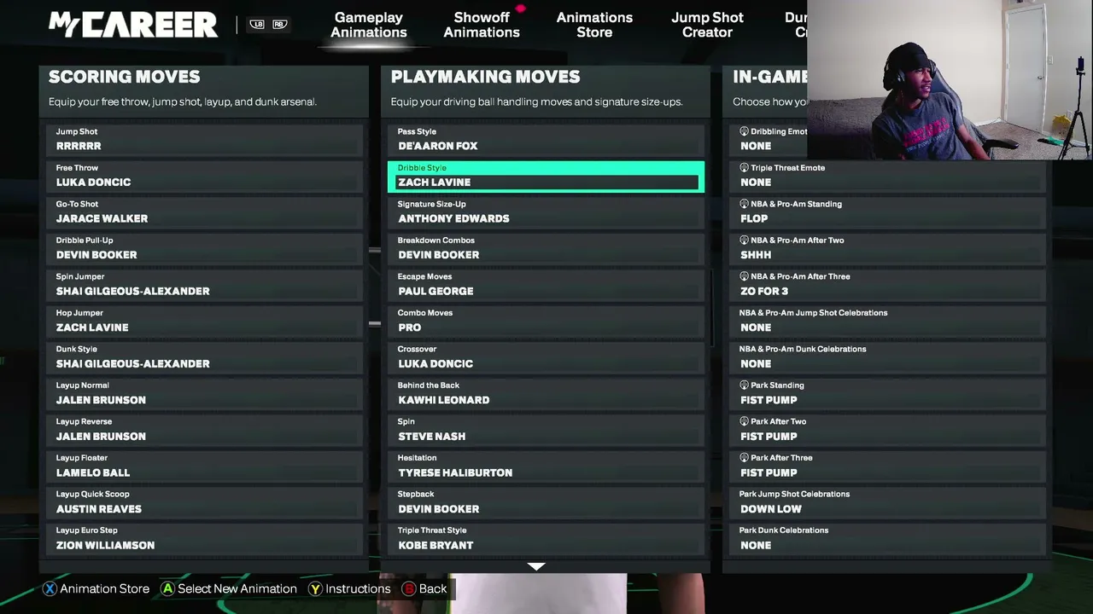Choose the Layup Normal Jalen Brunson row
Image resolution: width=1093 pixels, height=614 pixels.
(x=205, y=393)
